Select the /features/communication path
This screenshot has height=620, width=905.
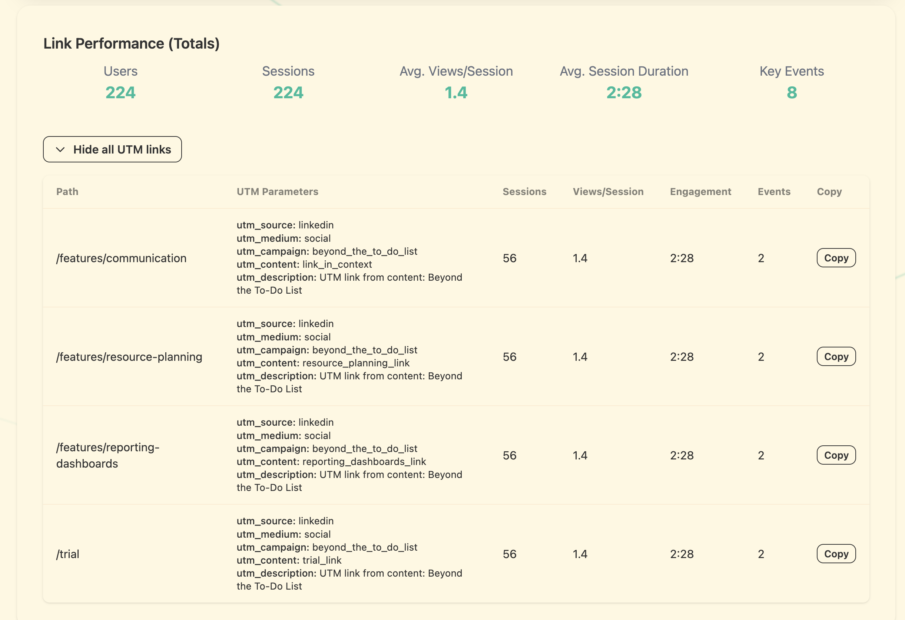pyautogui.click(x=121, y=258)
